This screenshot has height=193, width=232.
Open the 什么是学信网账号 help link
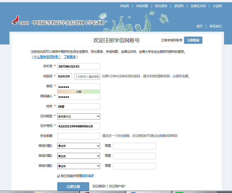[47, 57]
